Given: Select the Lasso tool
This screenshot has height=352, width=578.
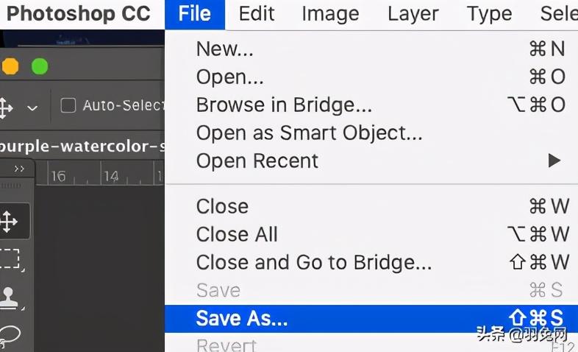Looking at the screenshot, I should pyautogui.click(x=9, y=333).
